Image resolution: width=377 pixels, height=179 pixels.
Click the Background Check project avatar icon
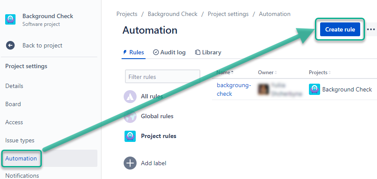pos(11,20)
